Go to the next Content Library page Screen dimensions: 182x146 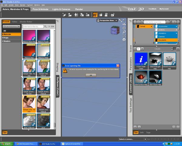coord(142,49)
